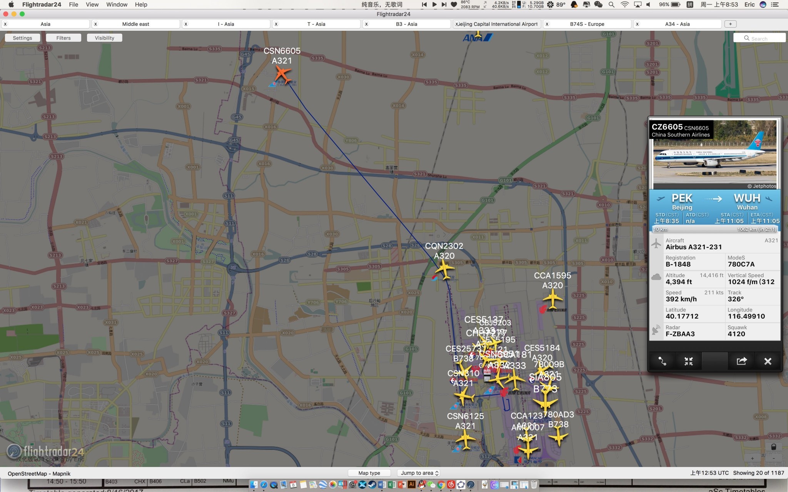
Task: Click the collapse arrows icon in the flight panel
Action: pos(689,361)
